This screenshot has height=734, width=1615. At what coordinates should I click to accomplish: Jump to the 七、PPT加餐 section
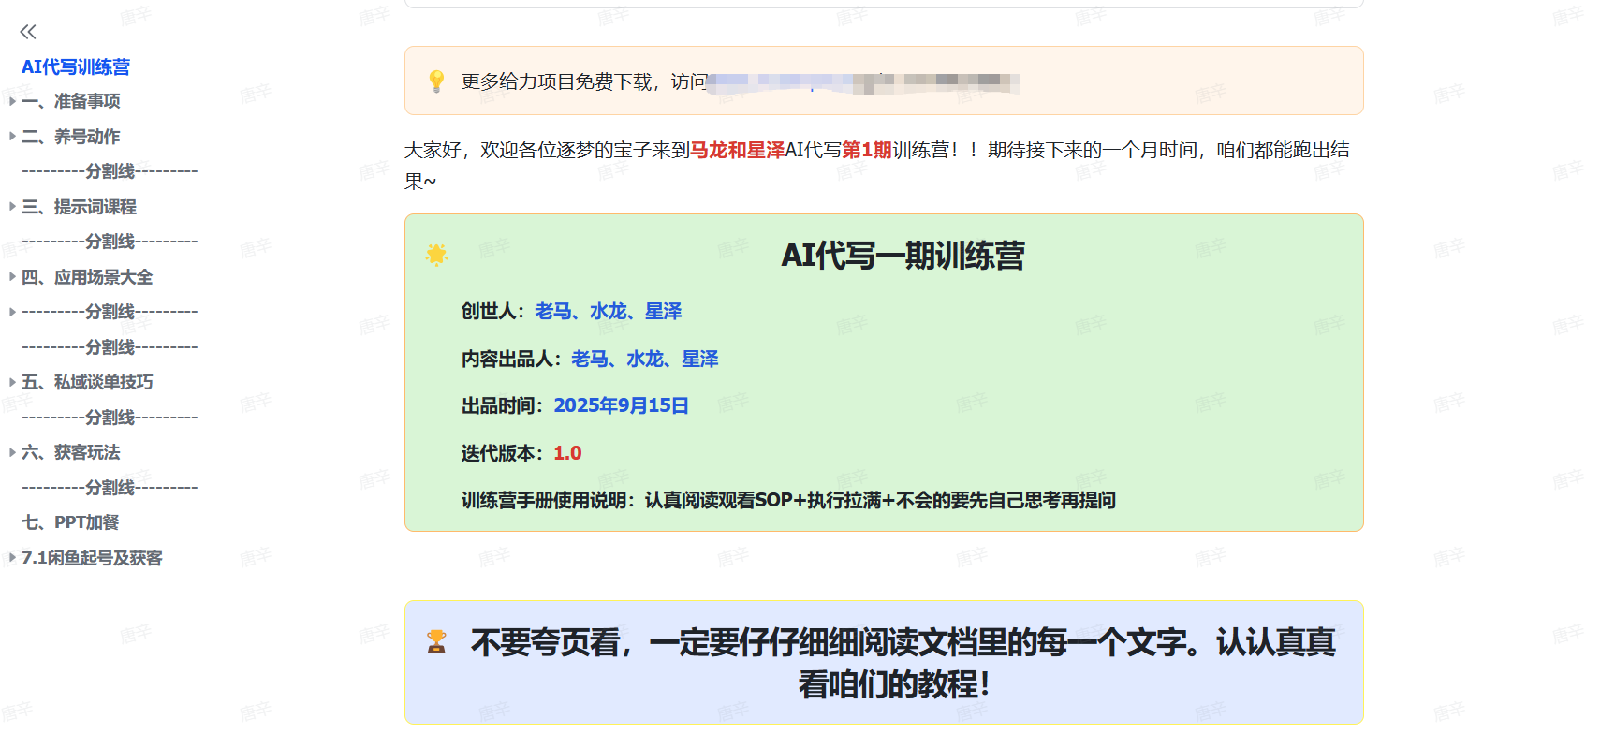pyautogui.click(x=70, y=522)
